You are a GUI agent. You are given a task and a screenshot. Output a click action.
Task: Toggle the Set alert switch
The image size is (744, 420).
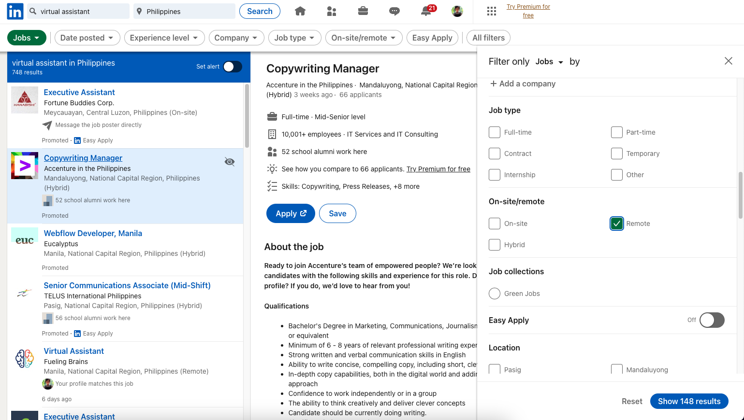pyautogui.click(x=233, y=67)
